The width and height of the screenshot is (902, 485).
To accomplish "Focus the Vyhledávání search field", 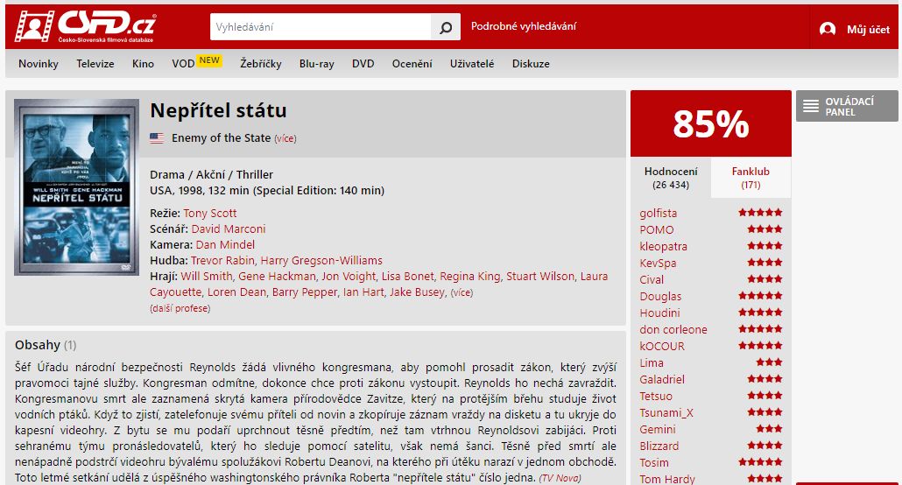I will tap(321, 27).
